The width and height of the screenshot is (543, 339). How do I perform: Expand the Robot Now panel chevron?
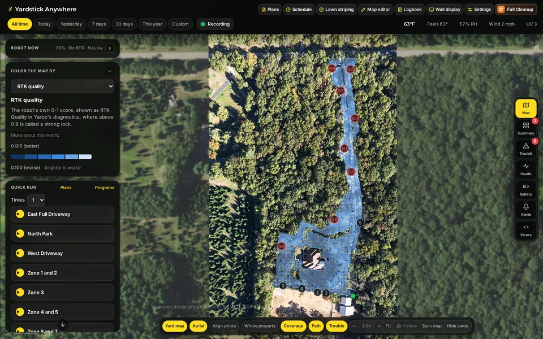(110, 48)
